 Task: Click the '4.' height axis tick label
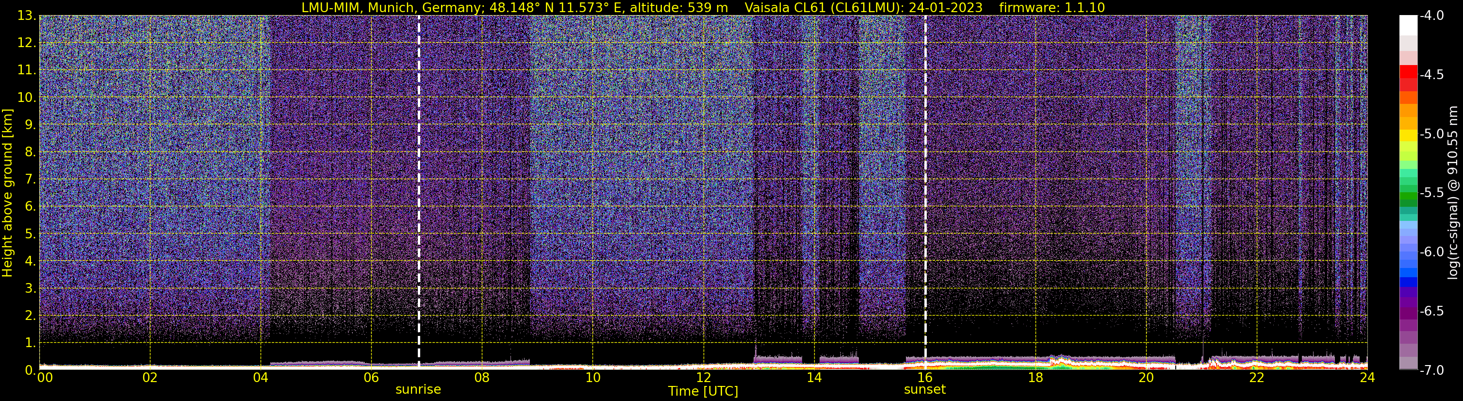coord(31,261)
